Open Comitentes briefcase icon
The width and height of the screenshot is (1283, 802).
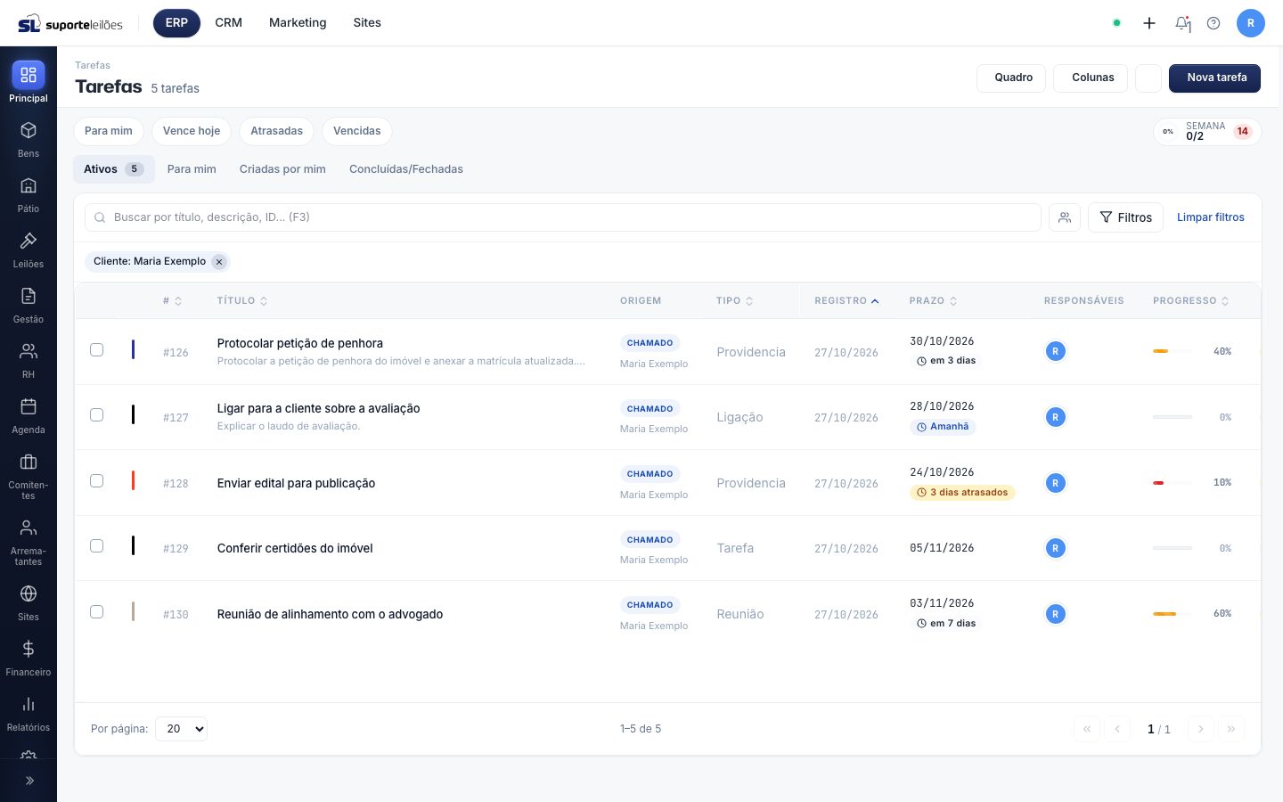tap(29, 462)
